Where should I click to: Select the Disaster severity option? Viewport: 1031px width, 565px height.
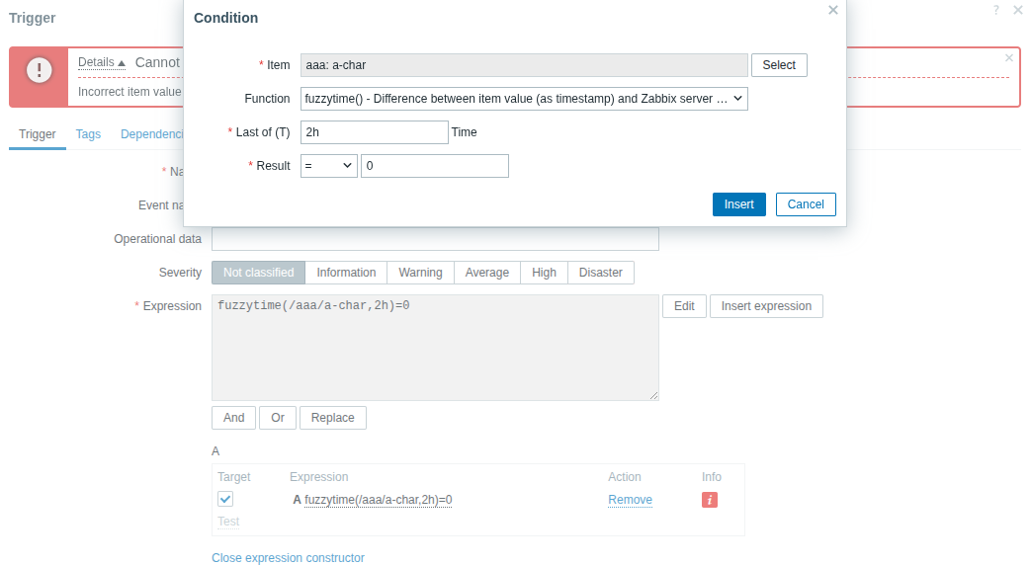click(x=600, y=273)
